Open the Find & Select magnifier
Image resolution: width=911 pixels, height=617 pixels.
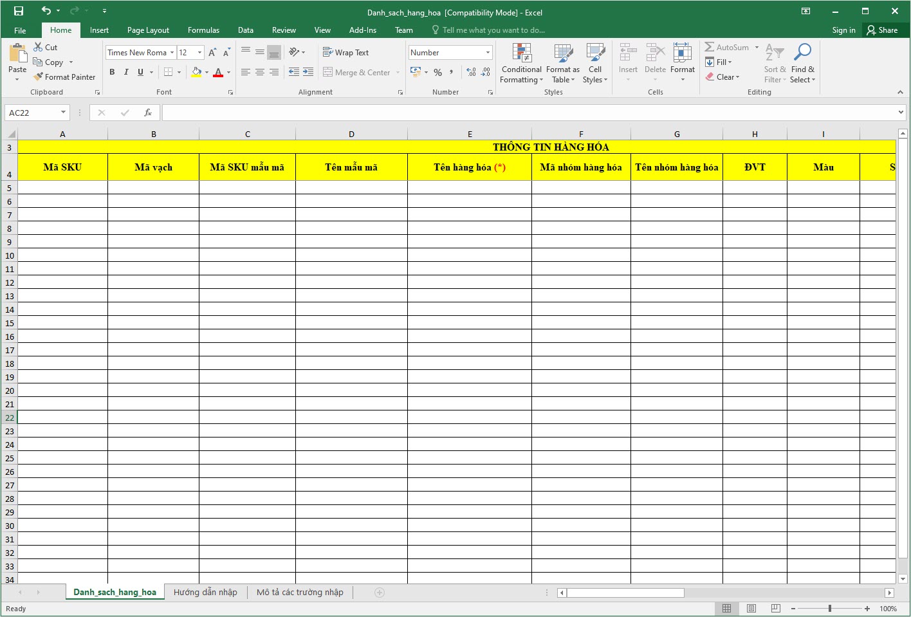[802, 53]
